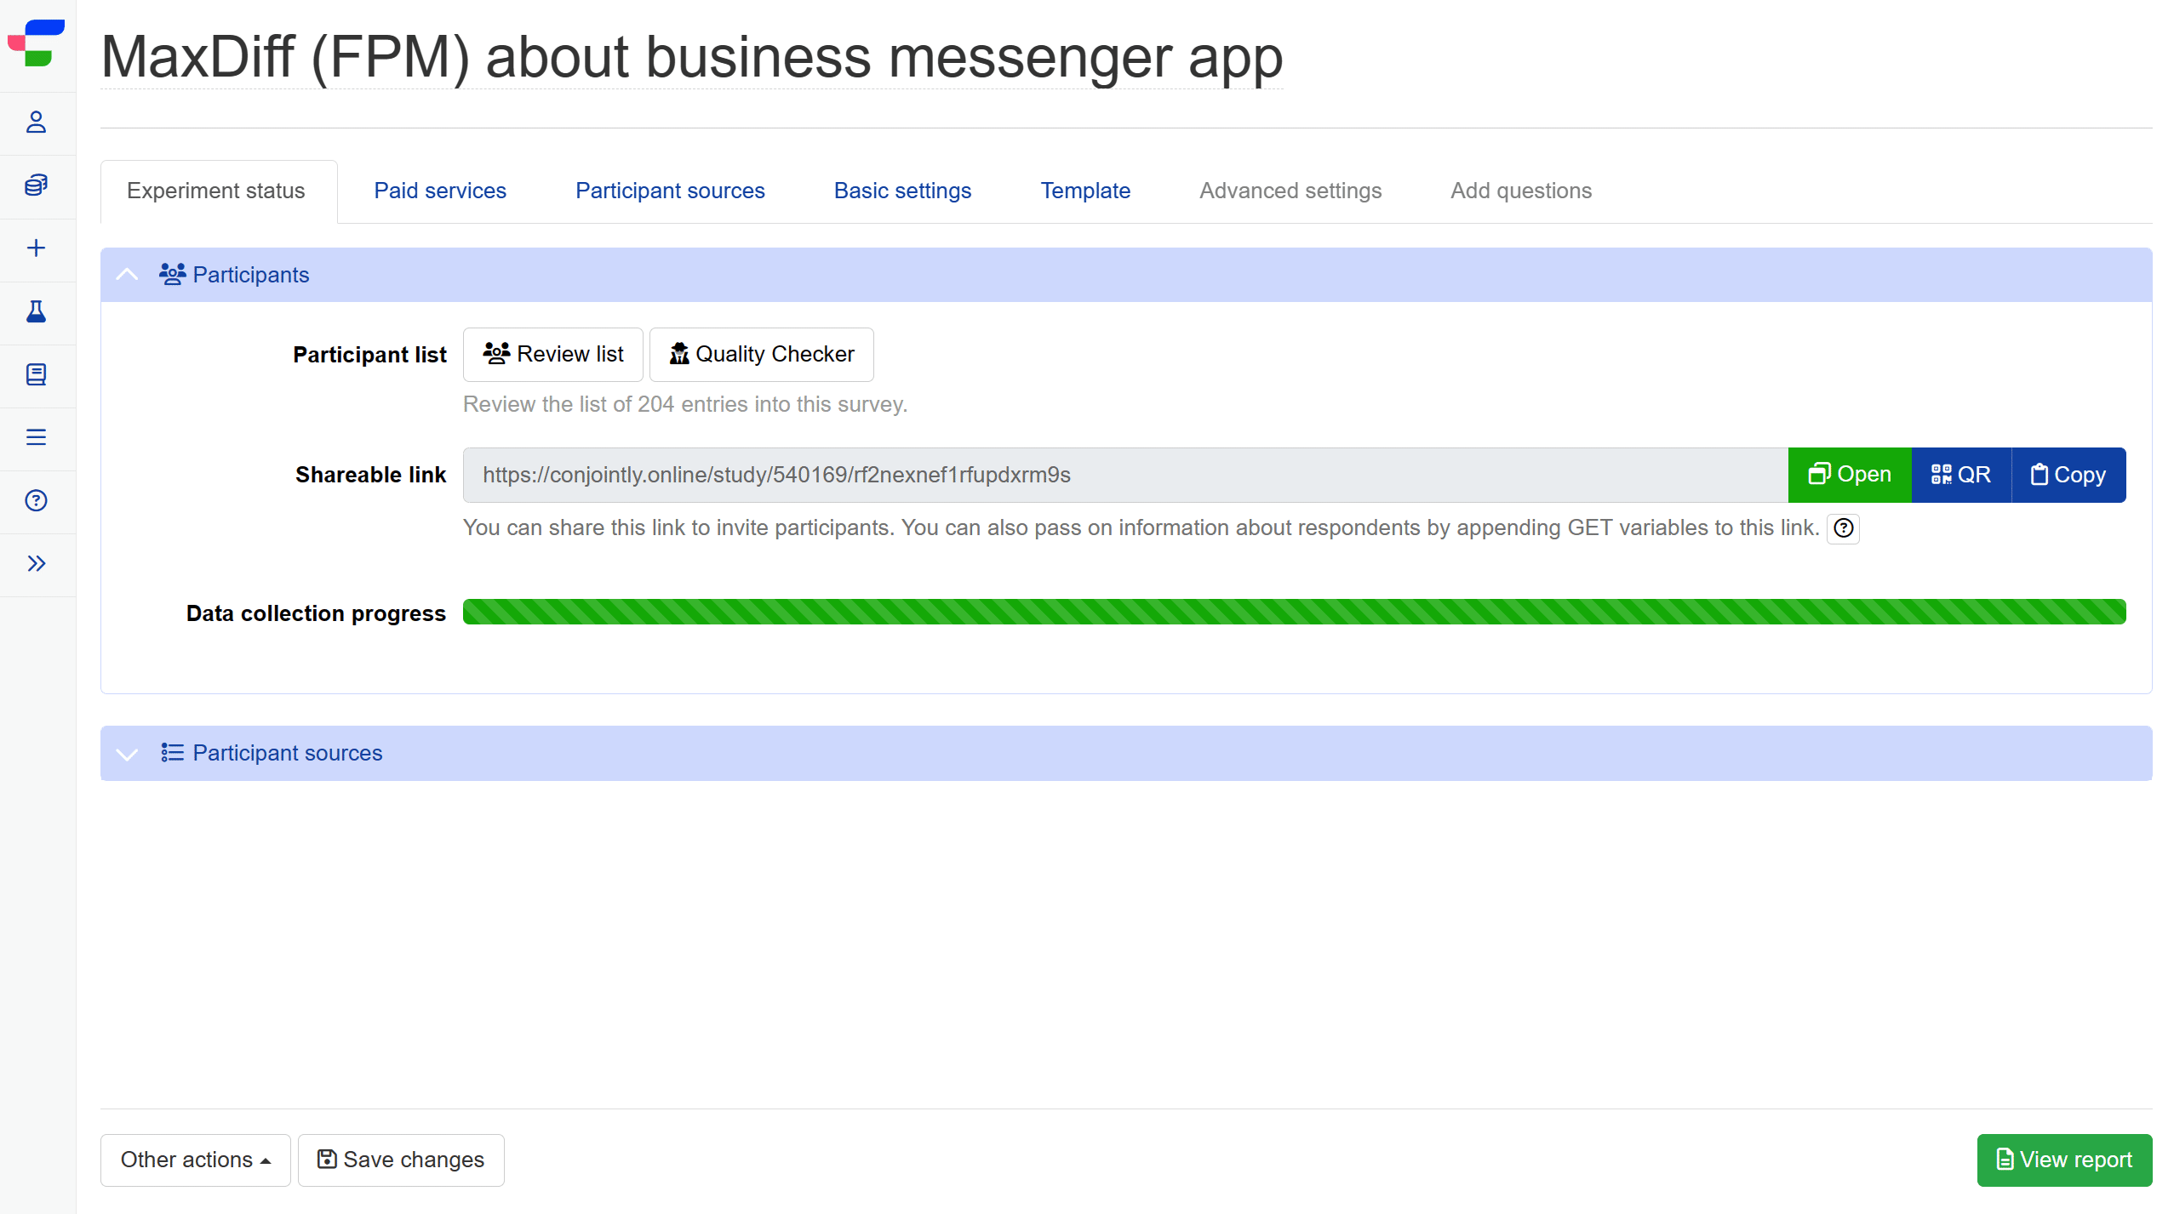
Task: Click the plus new experiment icon
Action: (x=36, y=248)
